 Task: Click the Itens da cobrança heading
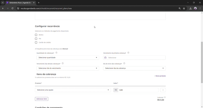coord(46,74)
